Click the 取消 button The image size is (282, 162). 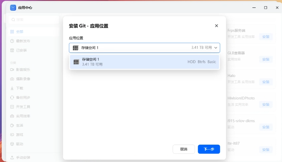pyautogui.click(x=184, y=149)
